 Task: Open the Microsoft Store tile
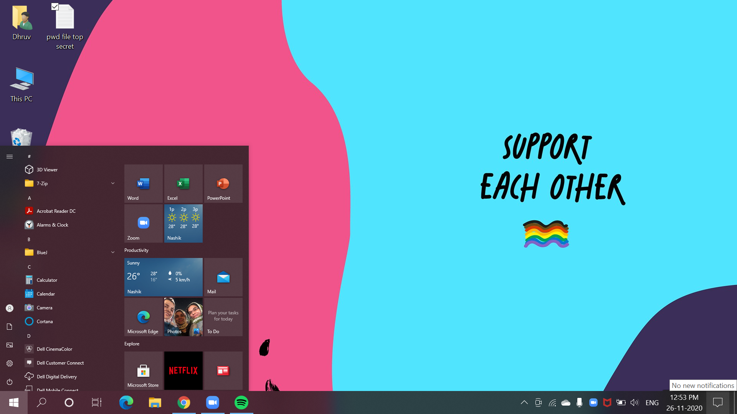coord(144,371)
